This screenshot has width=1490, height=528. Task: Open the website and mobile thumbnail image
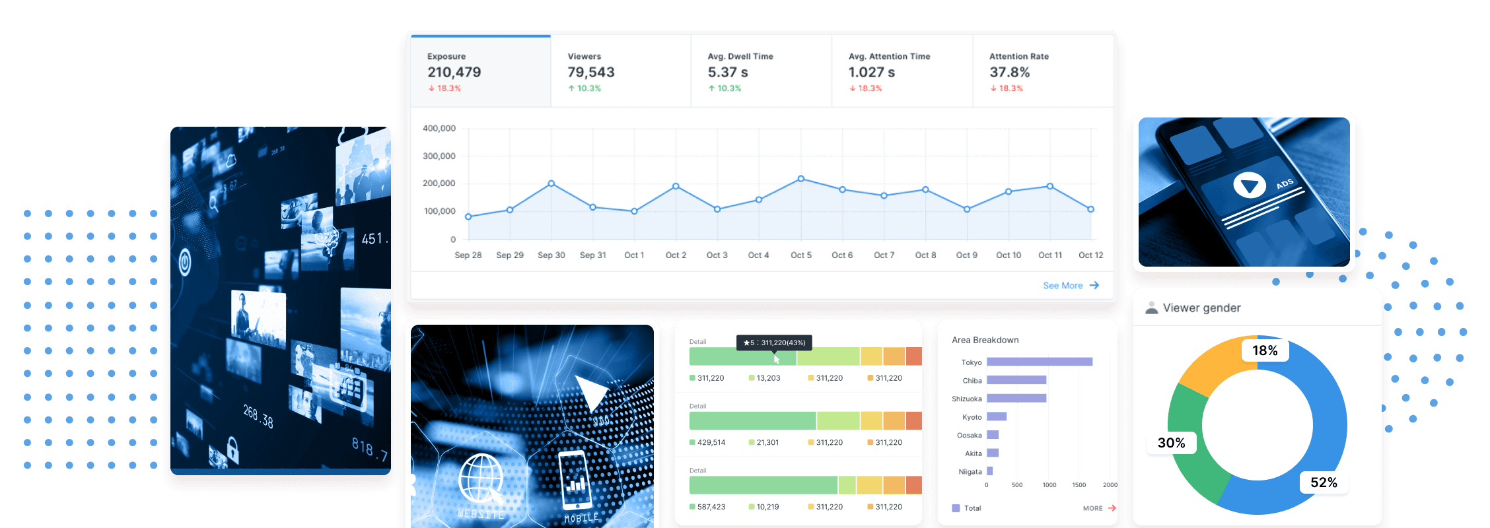(532, 426)
